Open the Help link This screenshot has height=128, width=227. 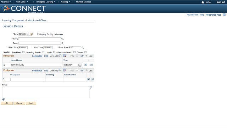202,15
